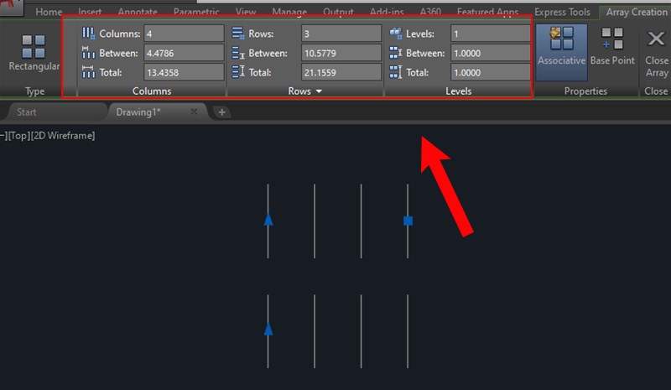Viewport: 671px width, 390px height.
Task: Click the Columns count icon
Action: 88,34
